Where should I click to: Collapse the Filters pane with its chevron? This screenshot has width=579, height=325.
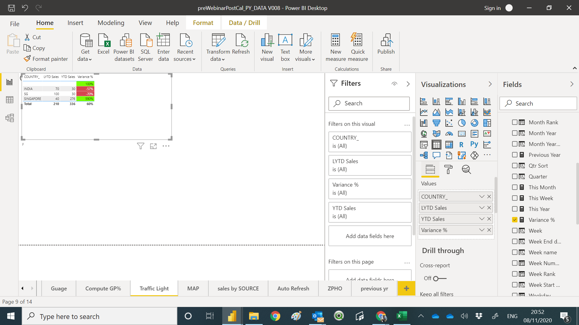pyautogui.click(x=408, y=84)
